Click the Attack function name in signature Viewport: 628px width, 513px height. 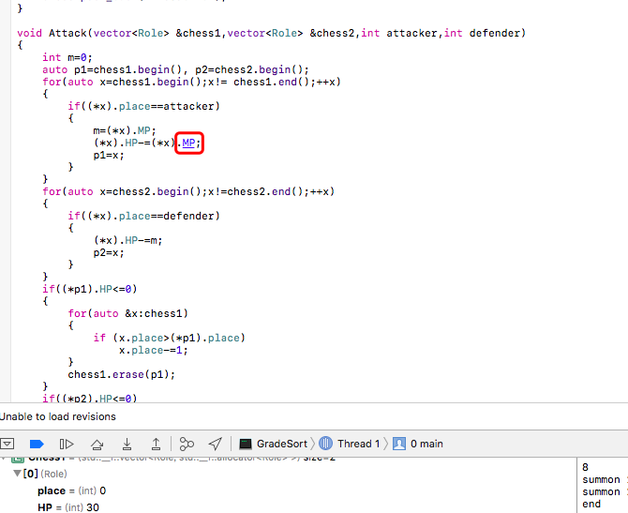67,33
